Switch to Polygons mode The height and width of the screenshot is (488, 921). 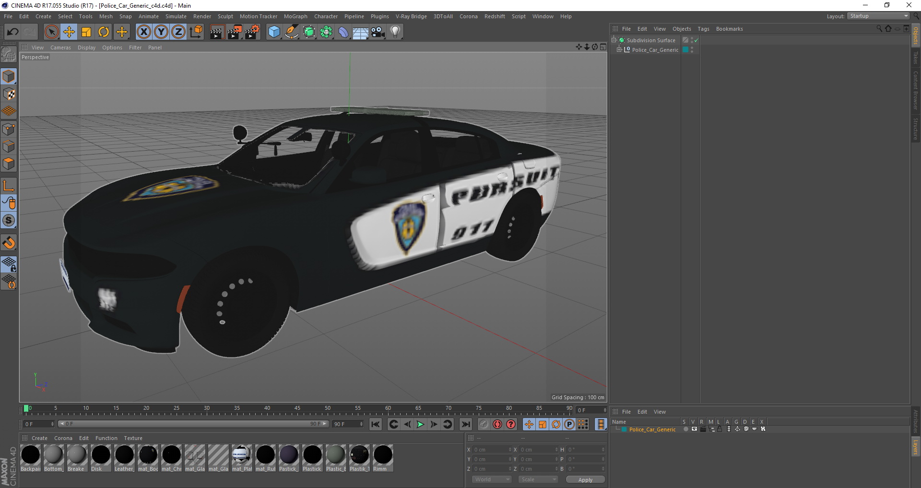[9, 164]
